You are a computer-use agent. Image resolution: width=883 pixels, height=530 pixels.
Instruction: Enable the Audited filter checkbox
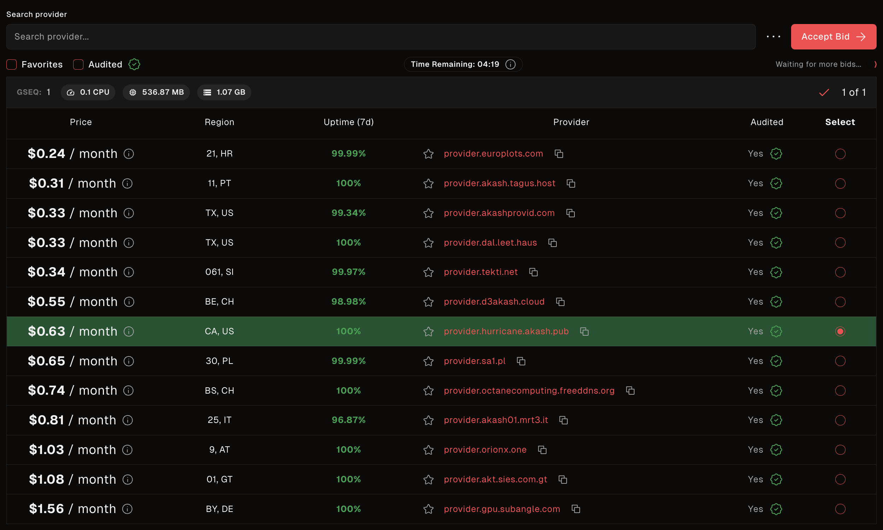click(78, 65)
